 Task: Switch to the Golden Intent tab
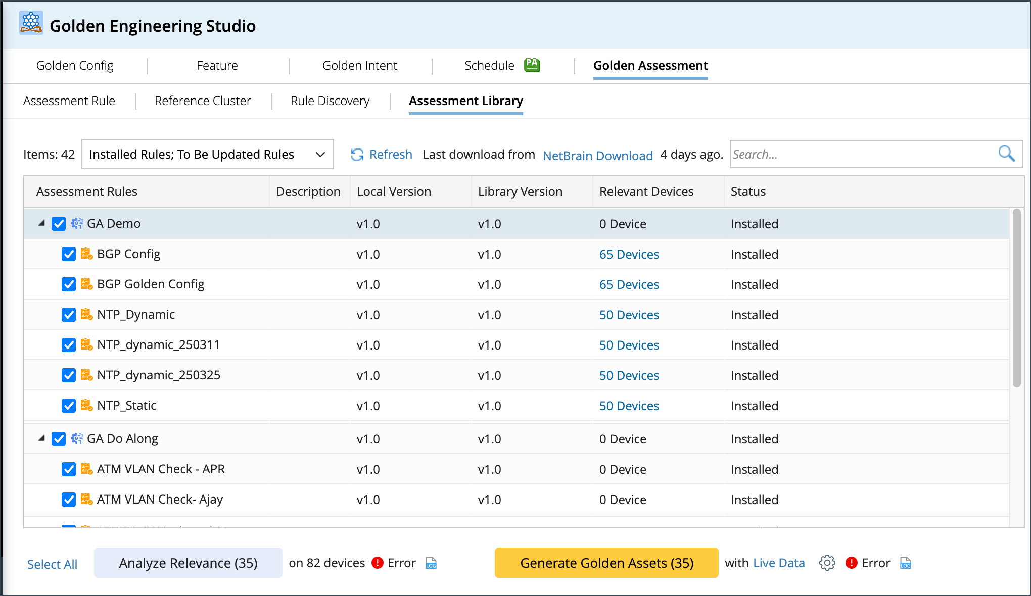(359, 66)
